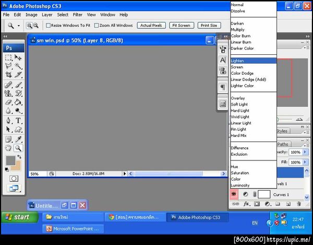This screenshot has height=245, width=313.
Task: Open the Opacity slider arrow
Action: point(305,152)
